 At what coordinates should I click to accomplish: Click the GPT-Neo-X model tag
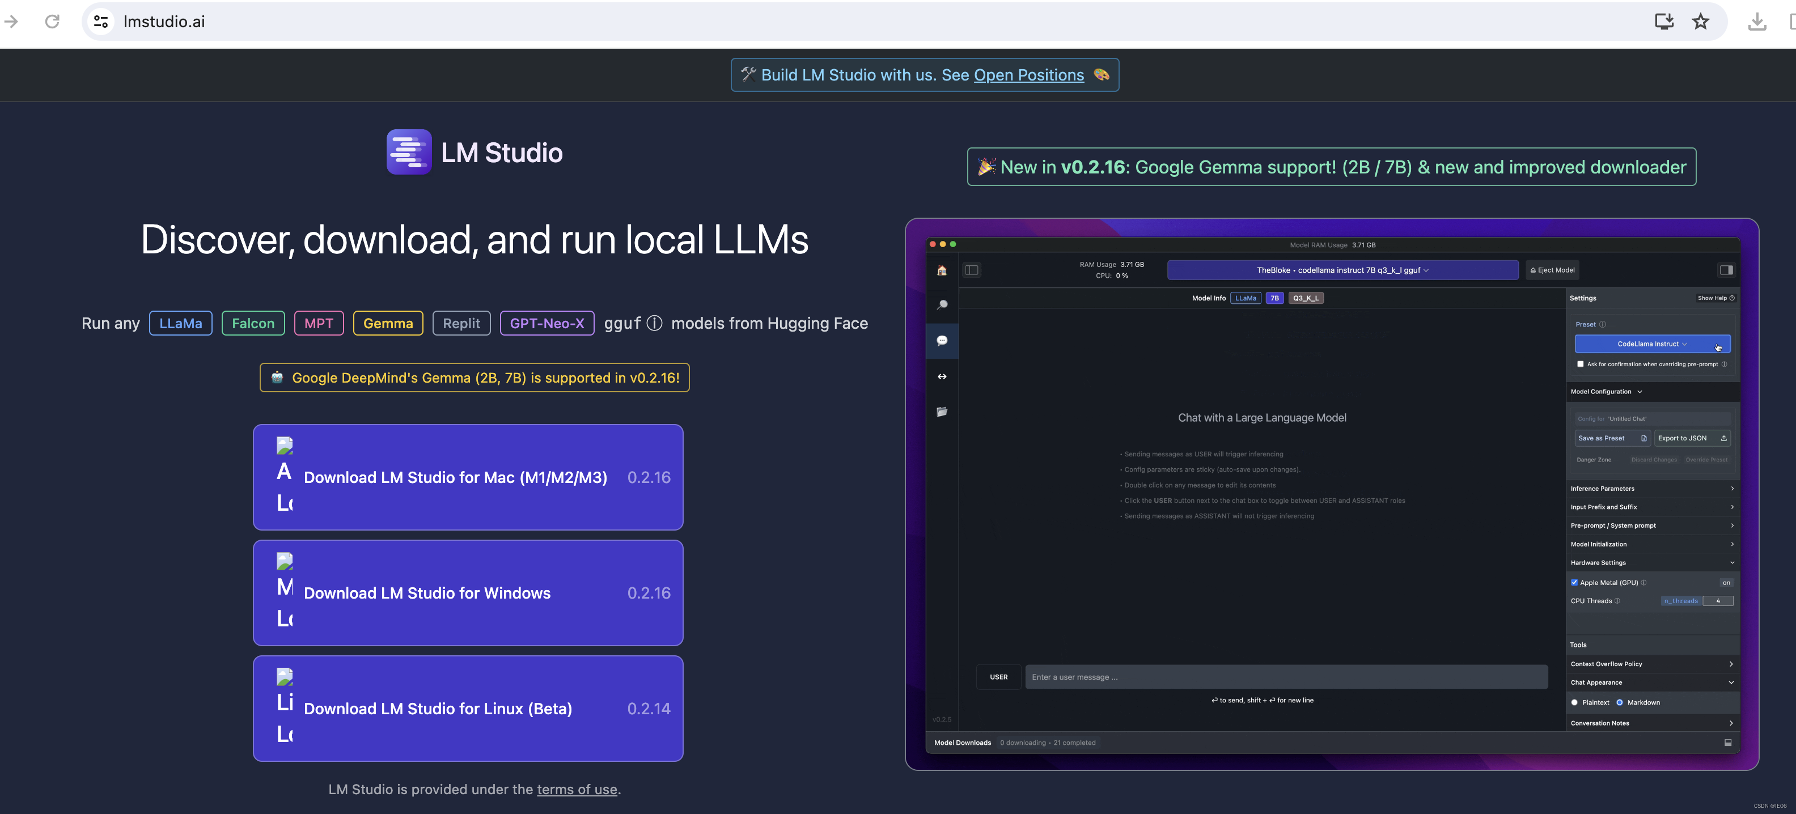547,323
